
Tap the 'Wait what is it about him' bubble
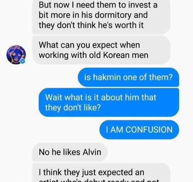point(109,102)
